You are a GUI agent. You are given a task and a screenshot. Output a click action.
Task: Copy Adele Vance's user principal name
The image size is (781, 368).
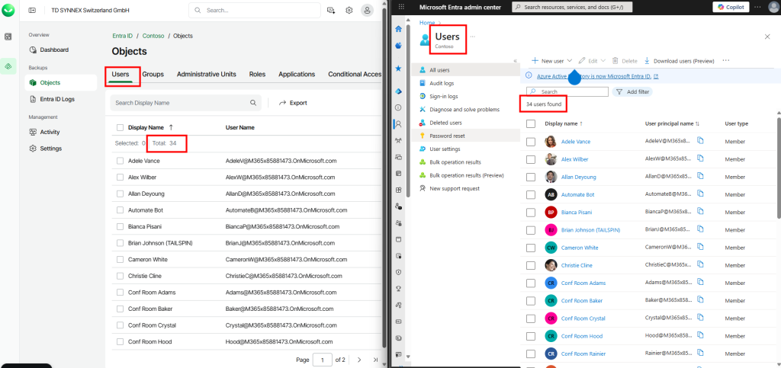coord(700,141)
